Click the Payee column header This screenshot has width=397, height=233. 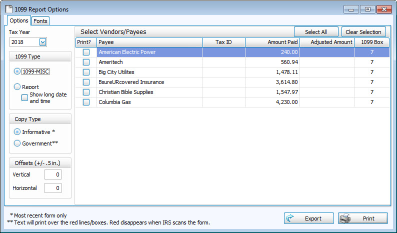click(149, 42)
